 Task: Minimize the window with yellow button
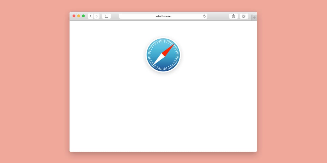(79, 16)
